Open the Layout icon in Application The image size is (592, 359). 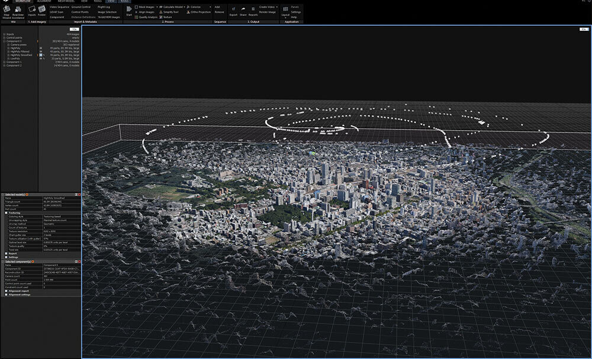tap(285, 9)
